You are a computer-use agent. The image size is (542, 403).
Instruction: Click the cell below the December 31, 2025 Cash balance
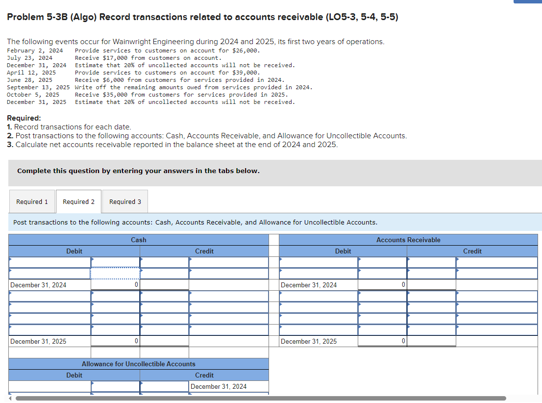coord(114,352)
